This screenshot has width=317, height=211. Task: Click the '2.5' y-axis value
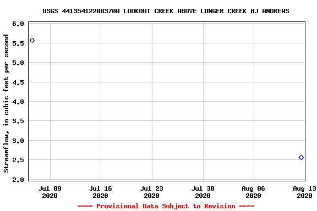18,160
